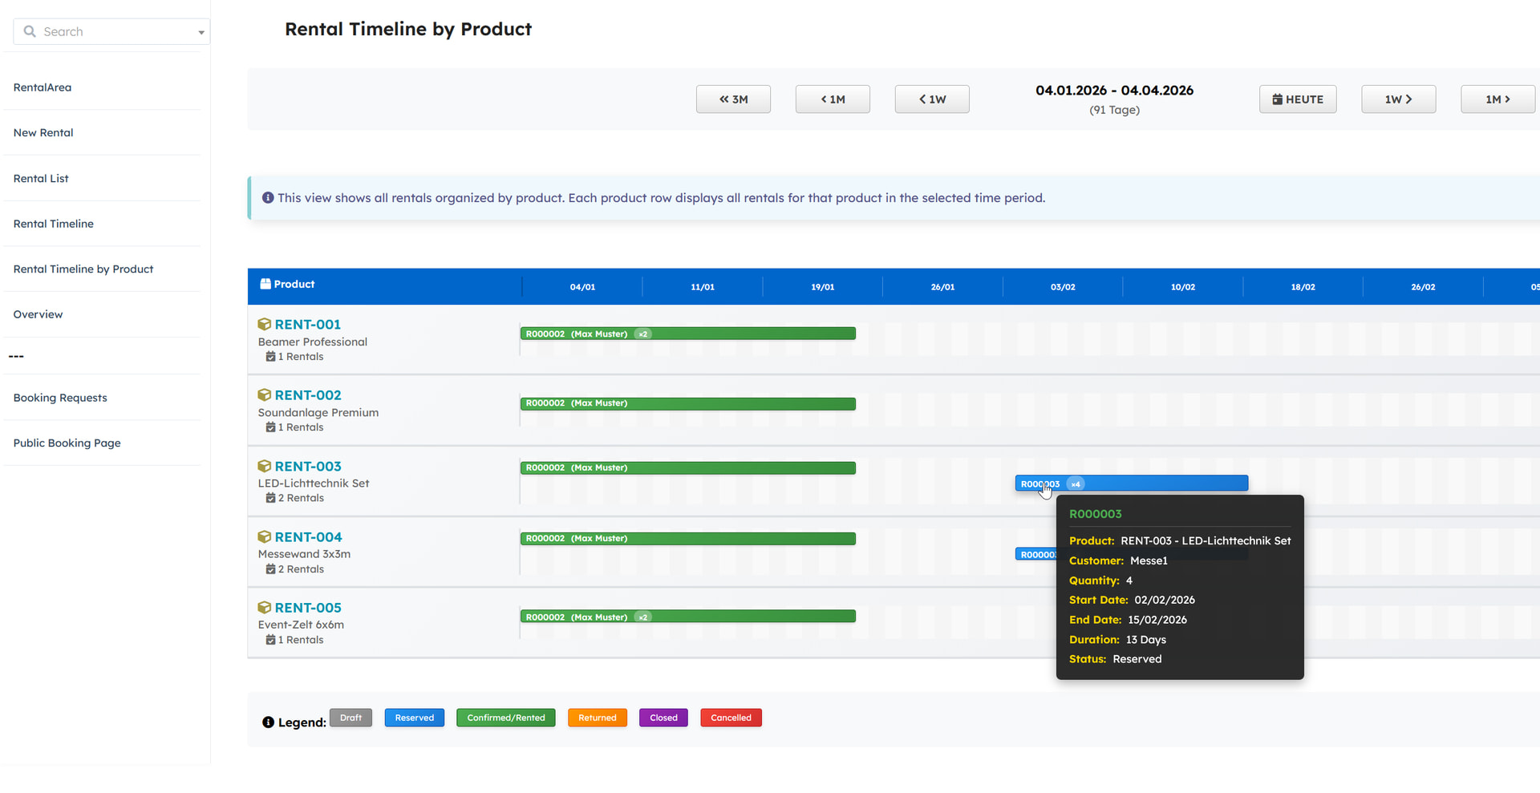Open New Rental from the sidebar
This screenshot has height=793, width=1540.
click(x=43, y=133)
